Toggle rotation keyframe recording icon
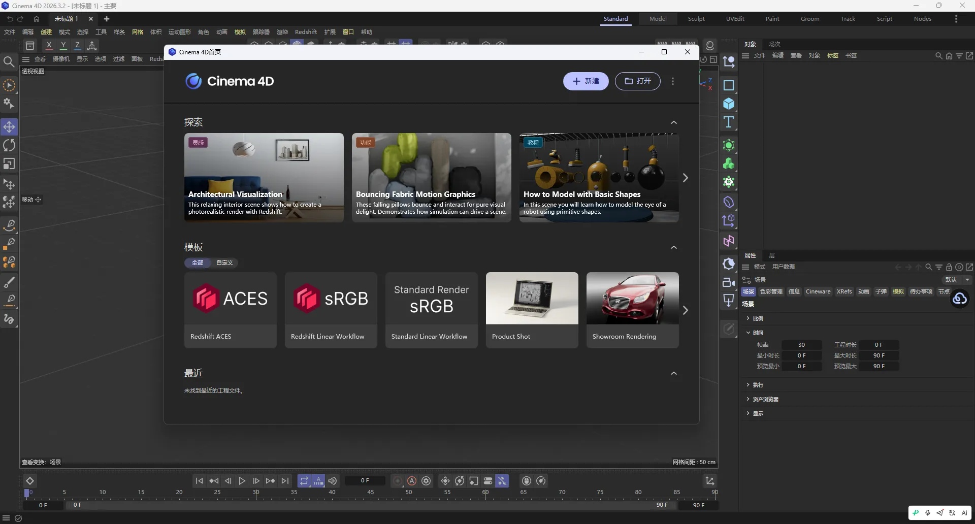975x524 pixels. pyautogui.click(x=460, y=481)
